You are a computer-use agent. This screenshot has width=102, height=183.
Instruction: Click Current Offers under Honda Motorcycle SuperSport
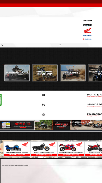pos(71,155)
